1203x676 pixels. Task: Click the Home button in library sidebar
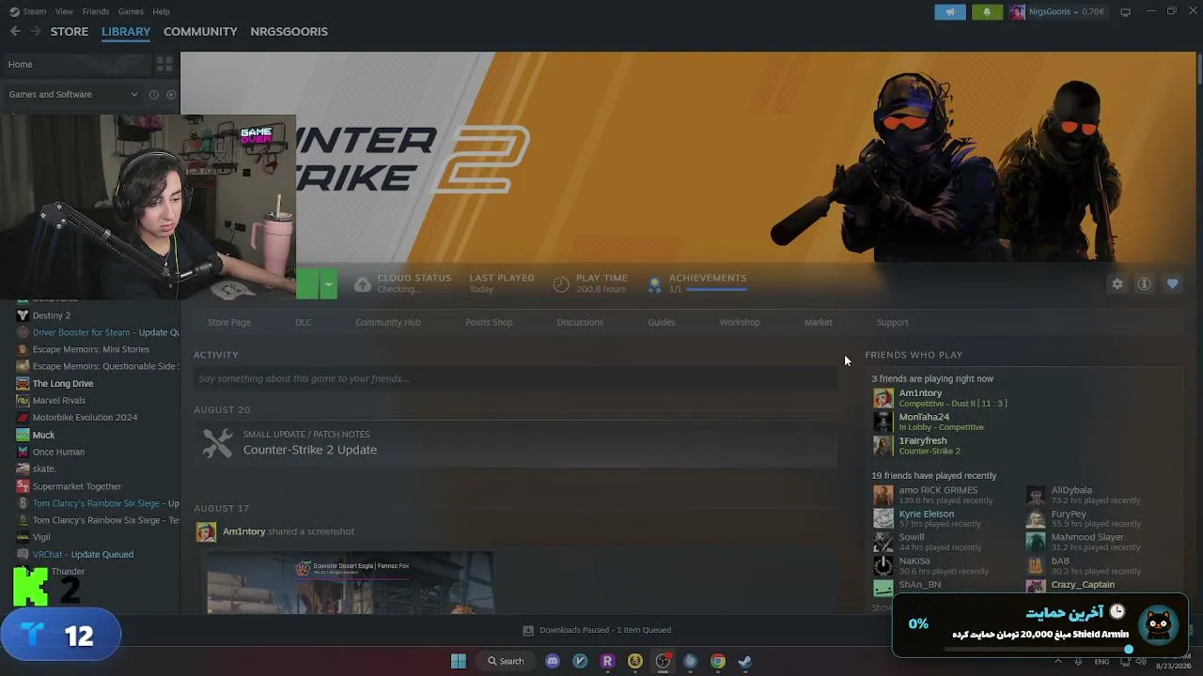coord(75,64)
